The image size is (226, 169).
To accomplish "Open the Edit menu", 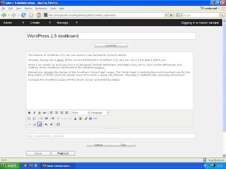I will point(11,8).
